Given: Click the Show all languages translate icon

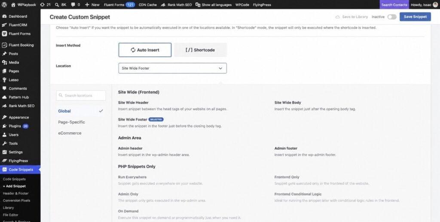Looking at the screenshot, I should 198,5.
